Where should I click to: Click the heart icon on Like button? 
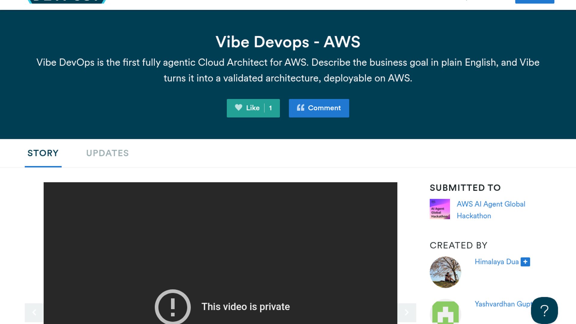tap(238, 108)
